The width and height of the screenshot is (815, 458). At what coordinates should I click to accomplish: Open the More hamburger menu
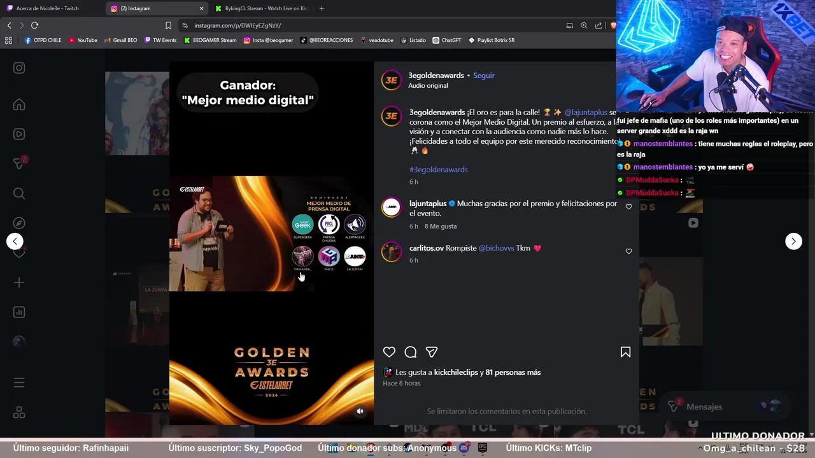(x=19, y=383)
